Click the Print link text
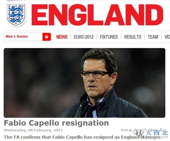 pyautogui.click(x=124, y=130)
